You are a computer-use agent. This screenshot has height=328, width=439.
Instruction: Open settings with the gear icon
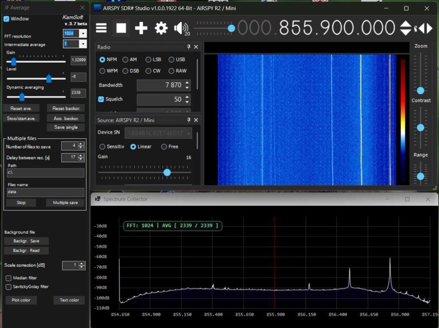coord(161,28)
